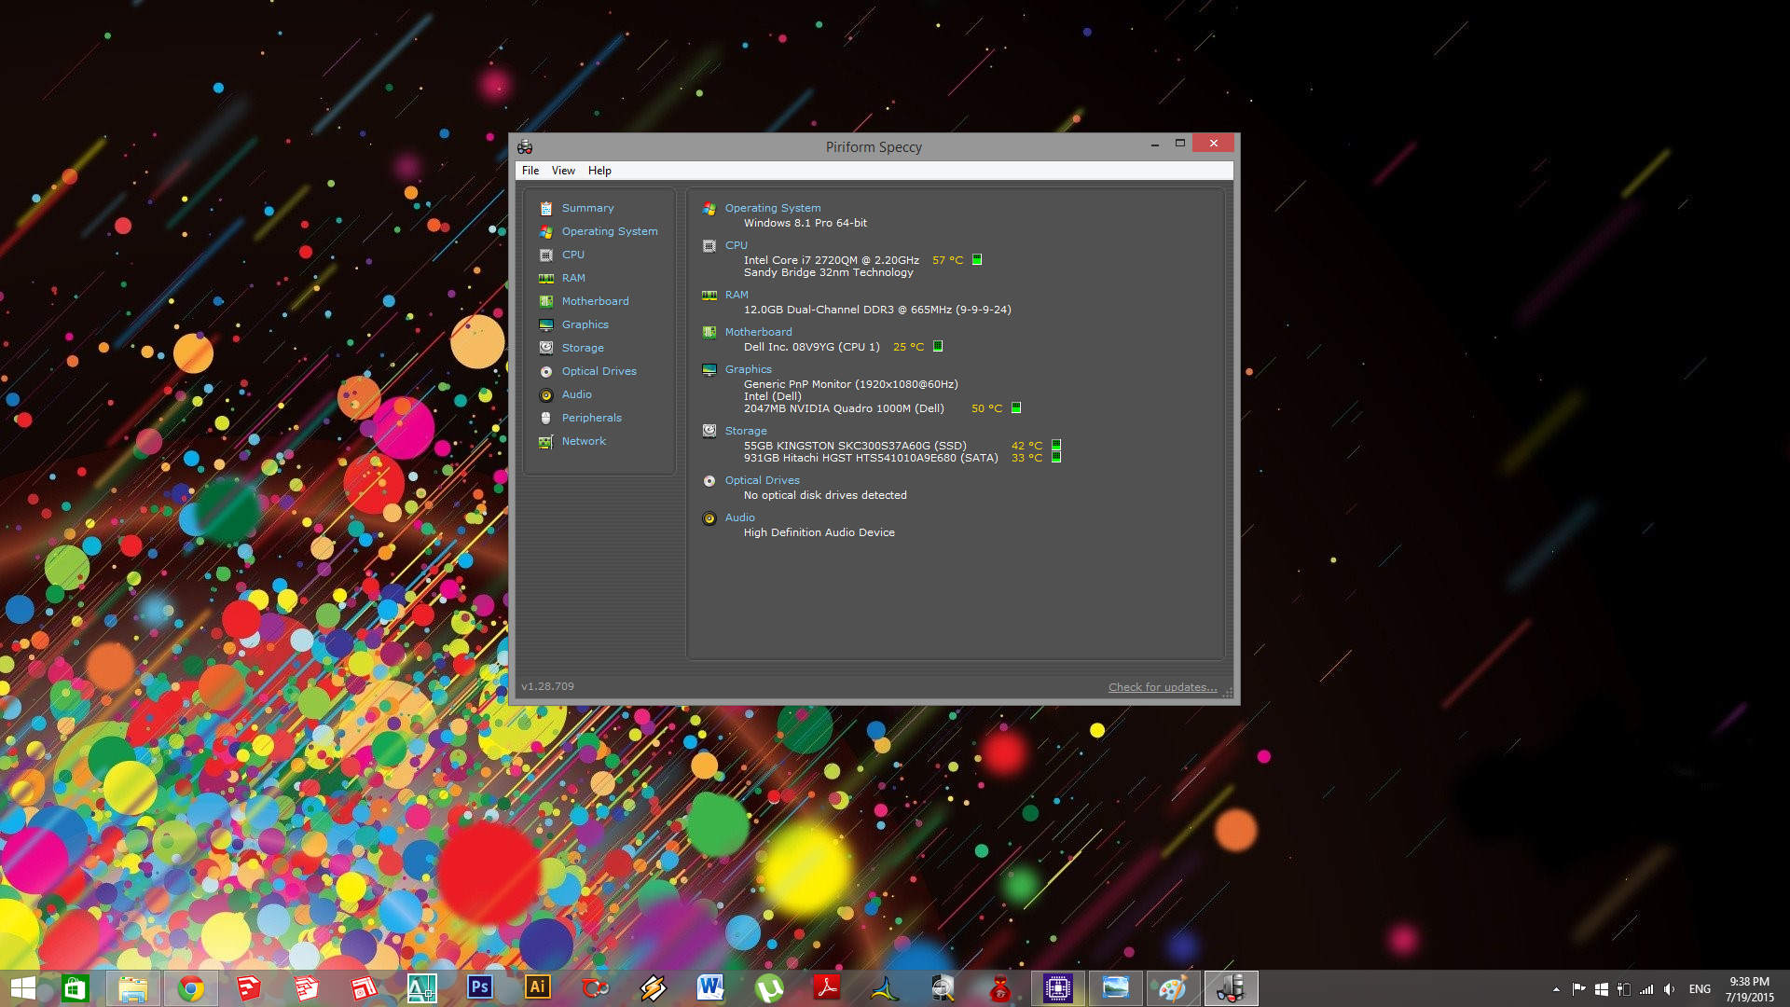
Task: Switch to CPU-Z in the taskbar
Action: point(1058,988)
